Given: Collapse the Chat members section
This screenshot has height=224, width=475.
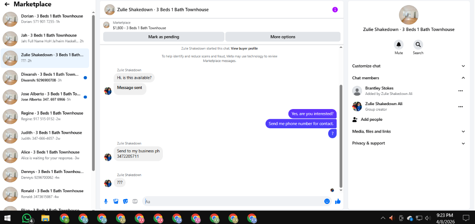Looking at the screenshot, I should [x=409, y=78].
